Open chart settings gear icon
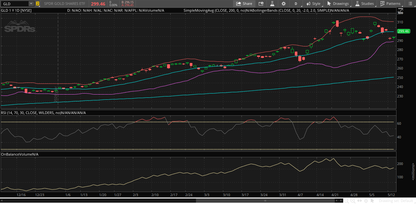This screenshot has height=204, width=416. (x=284, y=4)
